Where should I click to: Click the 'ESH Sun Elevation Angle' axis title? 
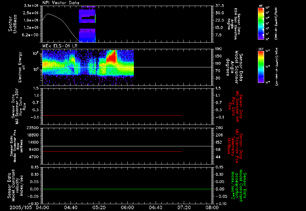pyautogui.click(x=234, y=24)
